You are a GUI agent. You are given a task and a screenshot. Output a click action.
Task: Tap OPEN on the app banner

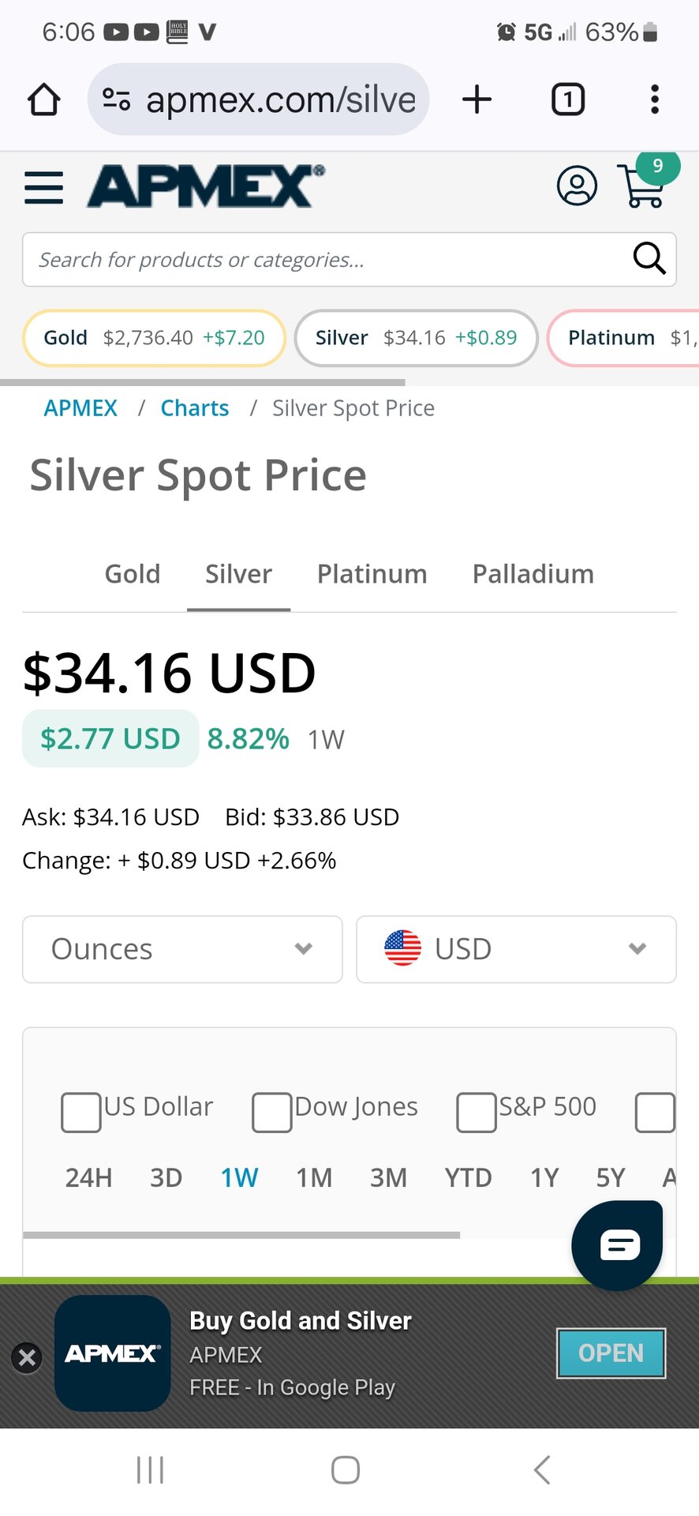(611, 1353)
